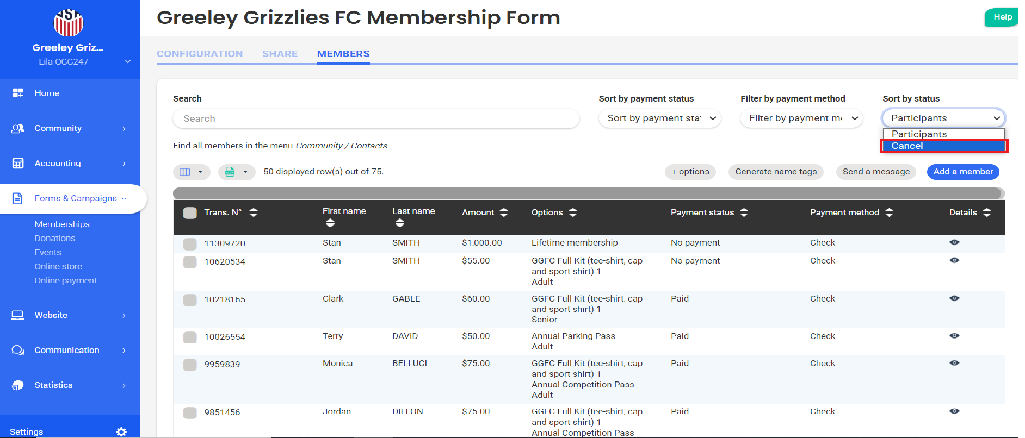Click into the member Search field
Image resolution: width=1025 pixels, height=438 pixels.
click(375, 118)
